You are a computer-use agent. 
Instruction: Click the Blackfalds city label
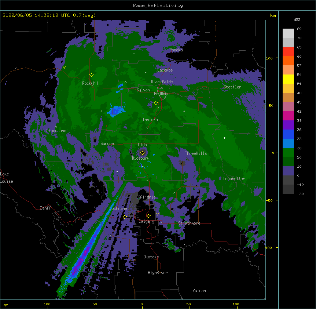coord(162,82)
